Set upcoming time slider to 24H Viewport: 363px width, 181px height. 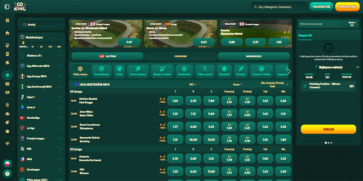(50, 47)
